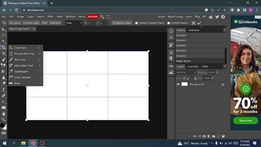Open the Normal blend mode dropdown
Image resolution: width=261 pixels, height=147 pixels.
pos(186,73)
